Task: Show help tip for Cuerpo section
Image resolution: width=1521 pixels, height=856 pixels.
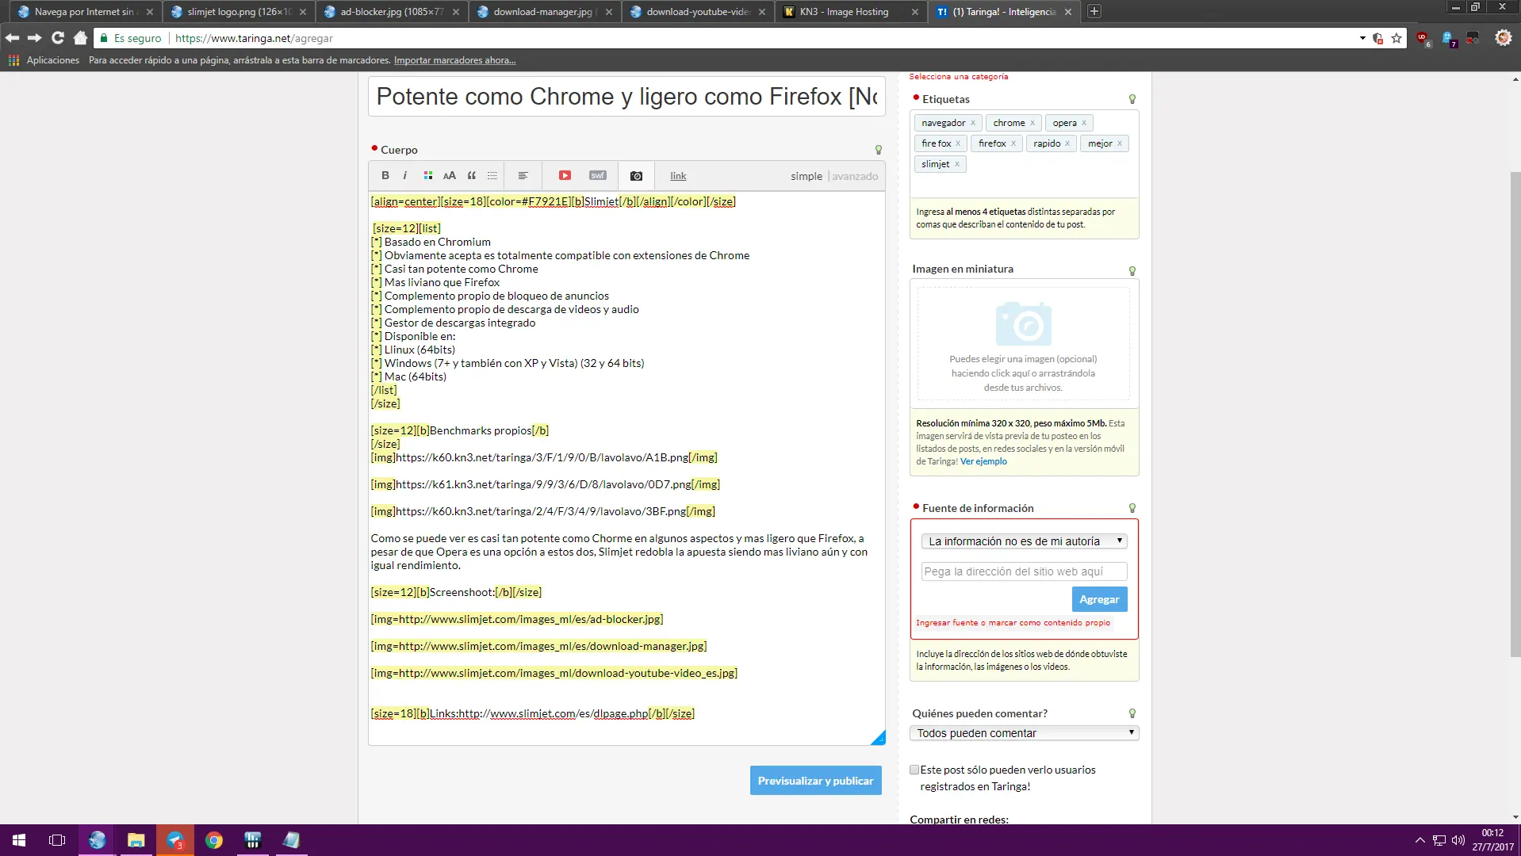Action: click(878, 150)
